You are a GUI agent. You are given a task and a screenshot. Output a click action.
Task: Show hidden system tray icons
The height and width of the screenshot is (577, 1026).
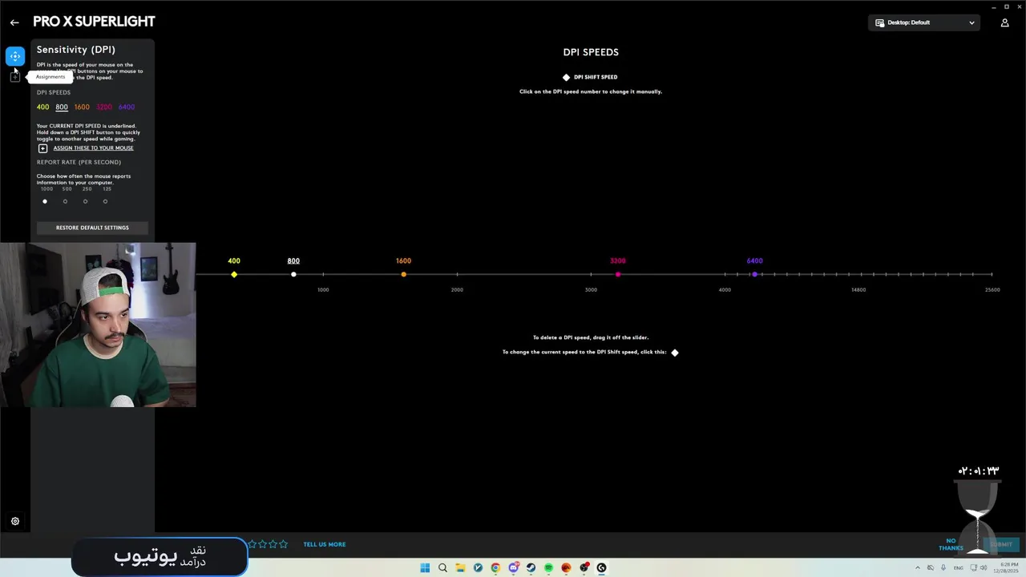(x=919, y=568)
